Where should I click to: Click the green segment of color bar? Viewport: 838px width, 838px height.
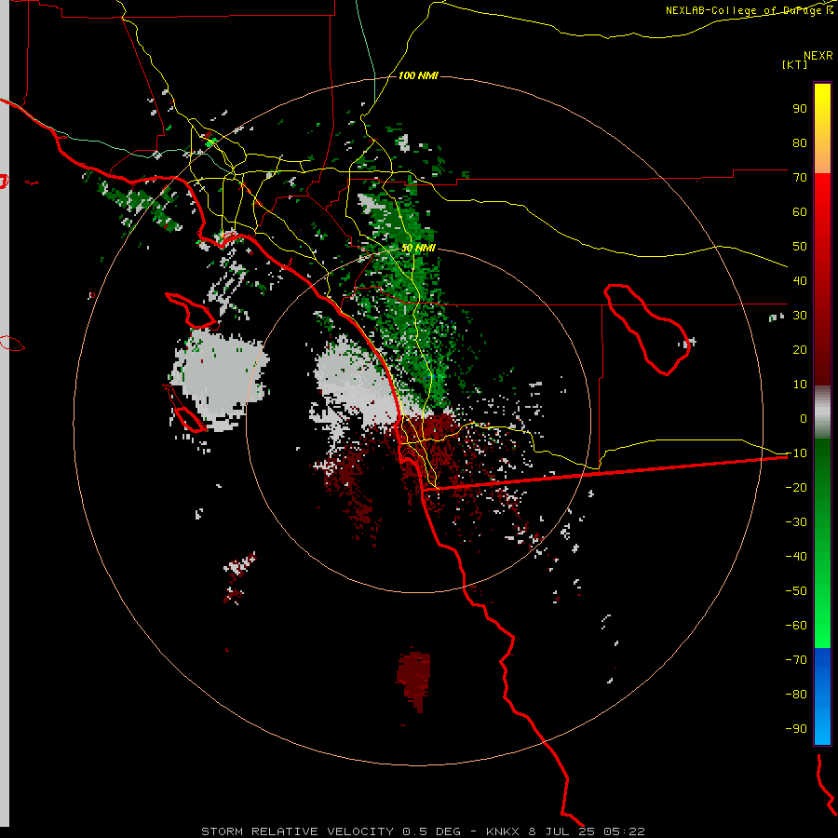coord(822,544)
